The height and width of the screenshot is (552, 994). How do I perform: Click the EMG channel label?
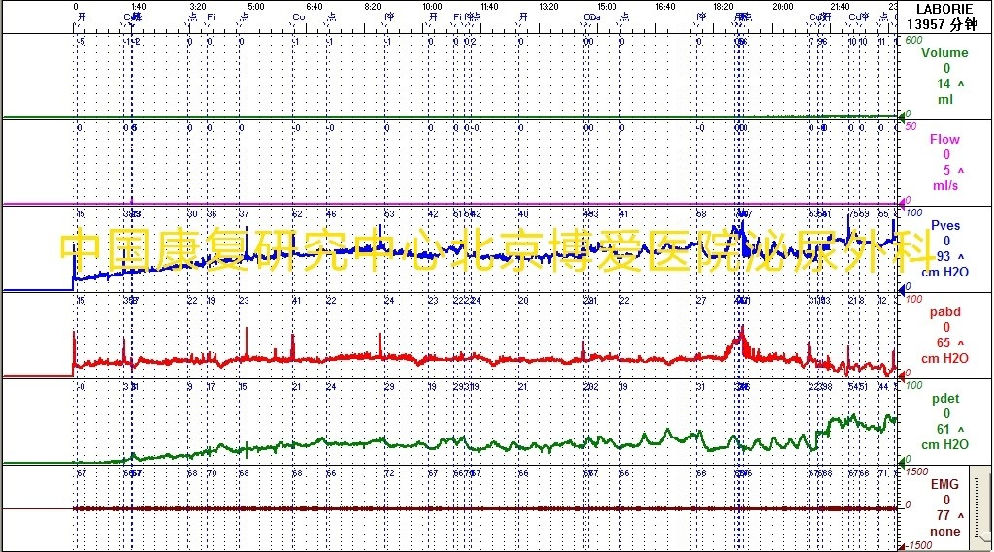(x=944, y=484)
